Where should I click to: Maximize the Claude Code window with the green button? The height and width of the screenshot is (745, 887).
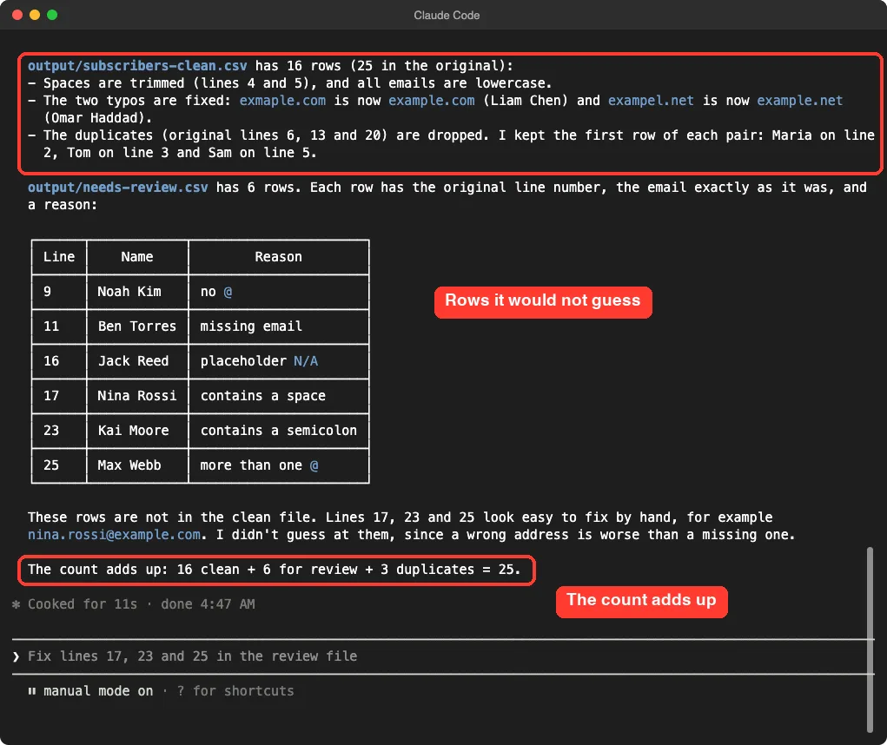point(52,15)
